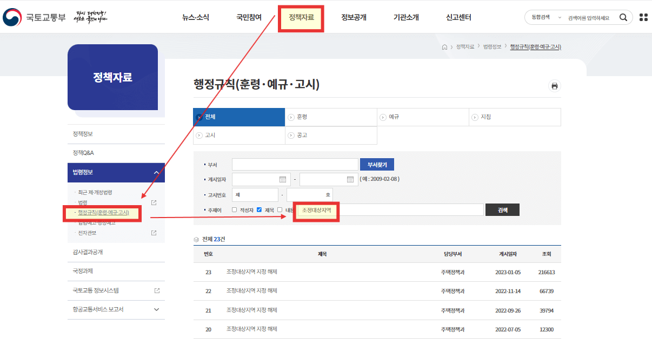652x339 pixels.
Task: Click the print icon on the 행정규칙 page
Action: tap(554, 86)
